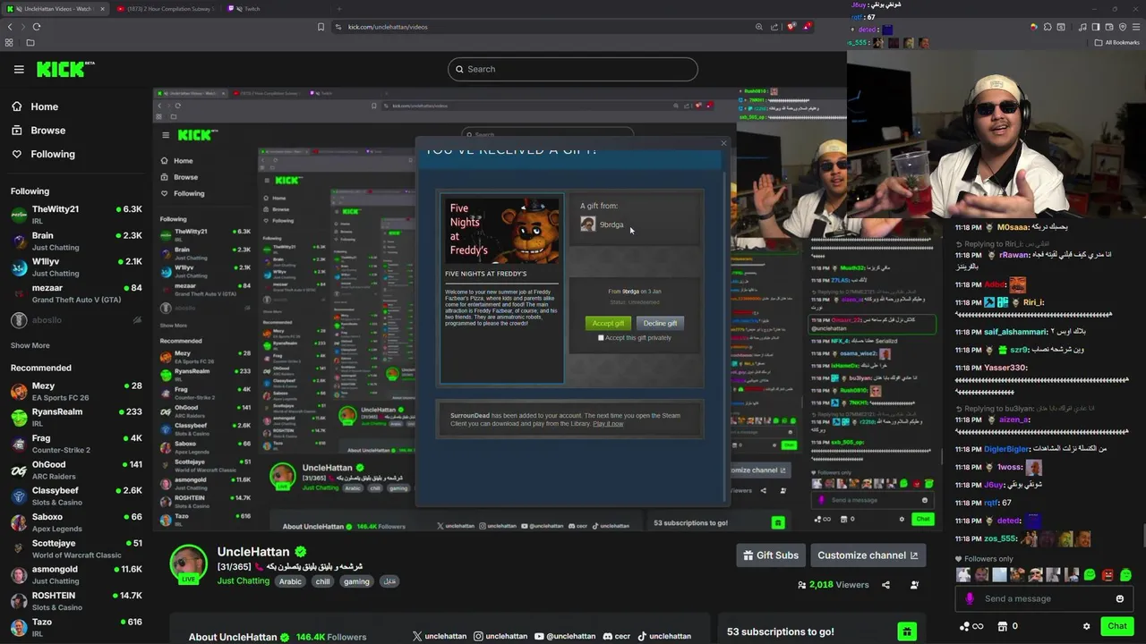The height and width of the screenshot is (644, 1146).
Task: Check Accept this gift privately
Action: click(601, 338)
